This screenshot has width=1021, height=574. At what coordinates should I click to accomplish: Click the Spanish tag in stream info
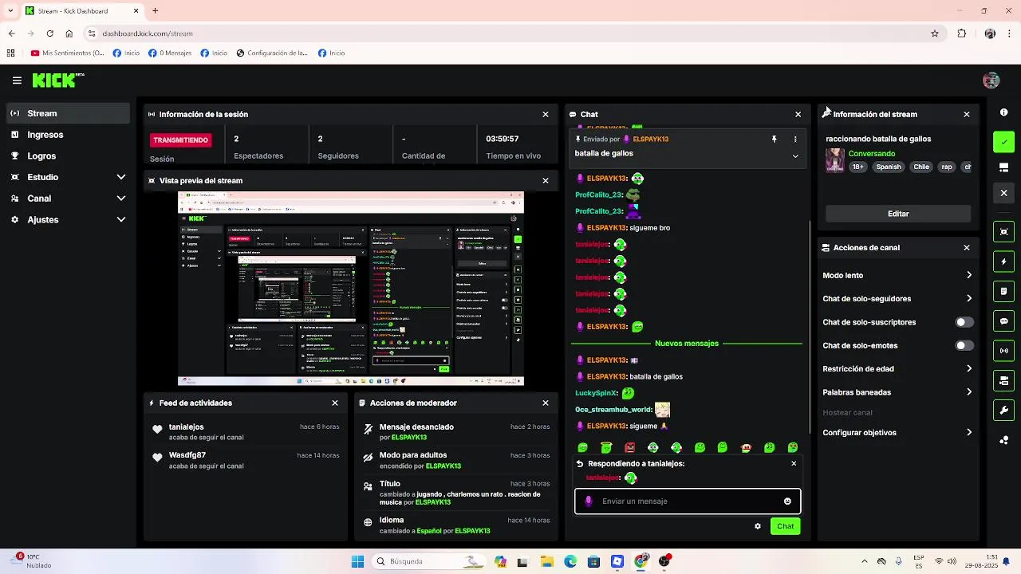889,167
